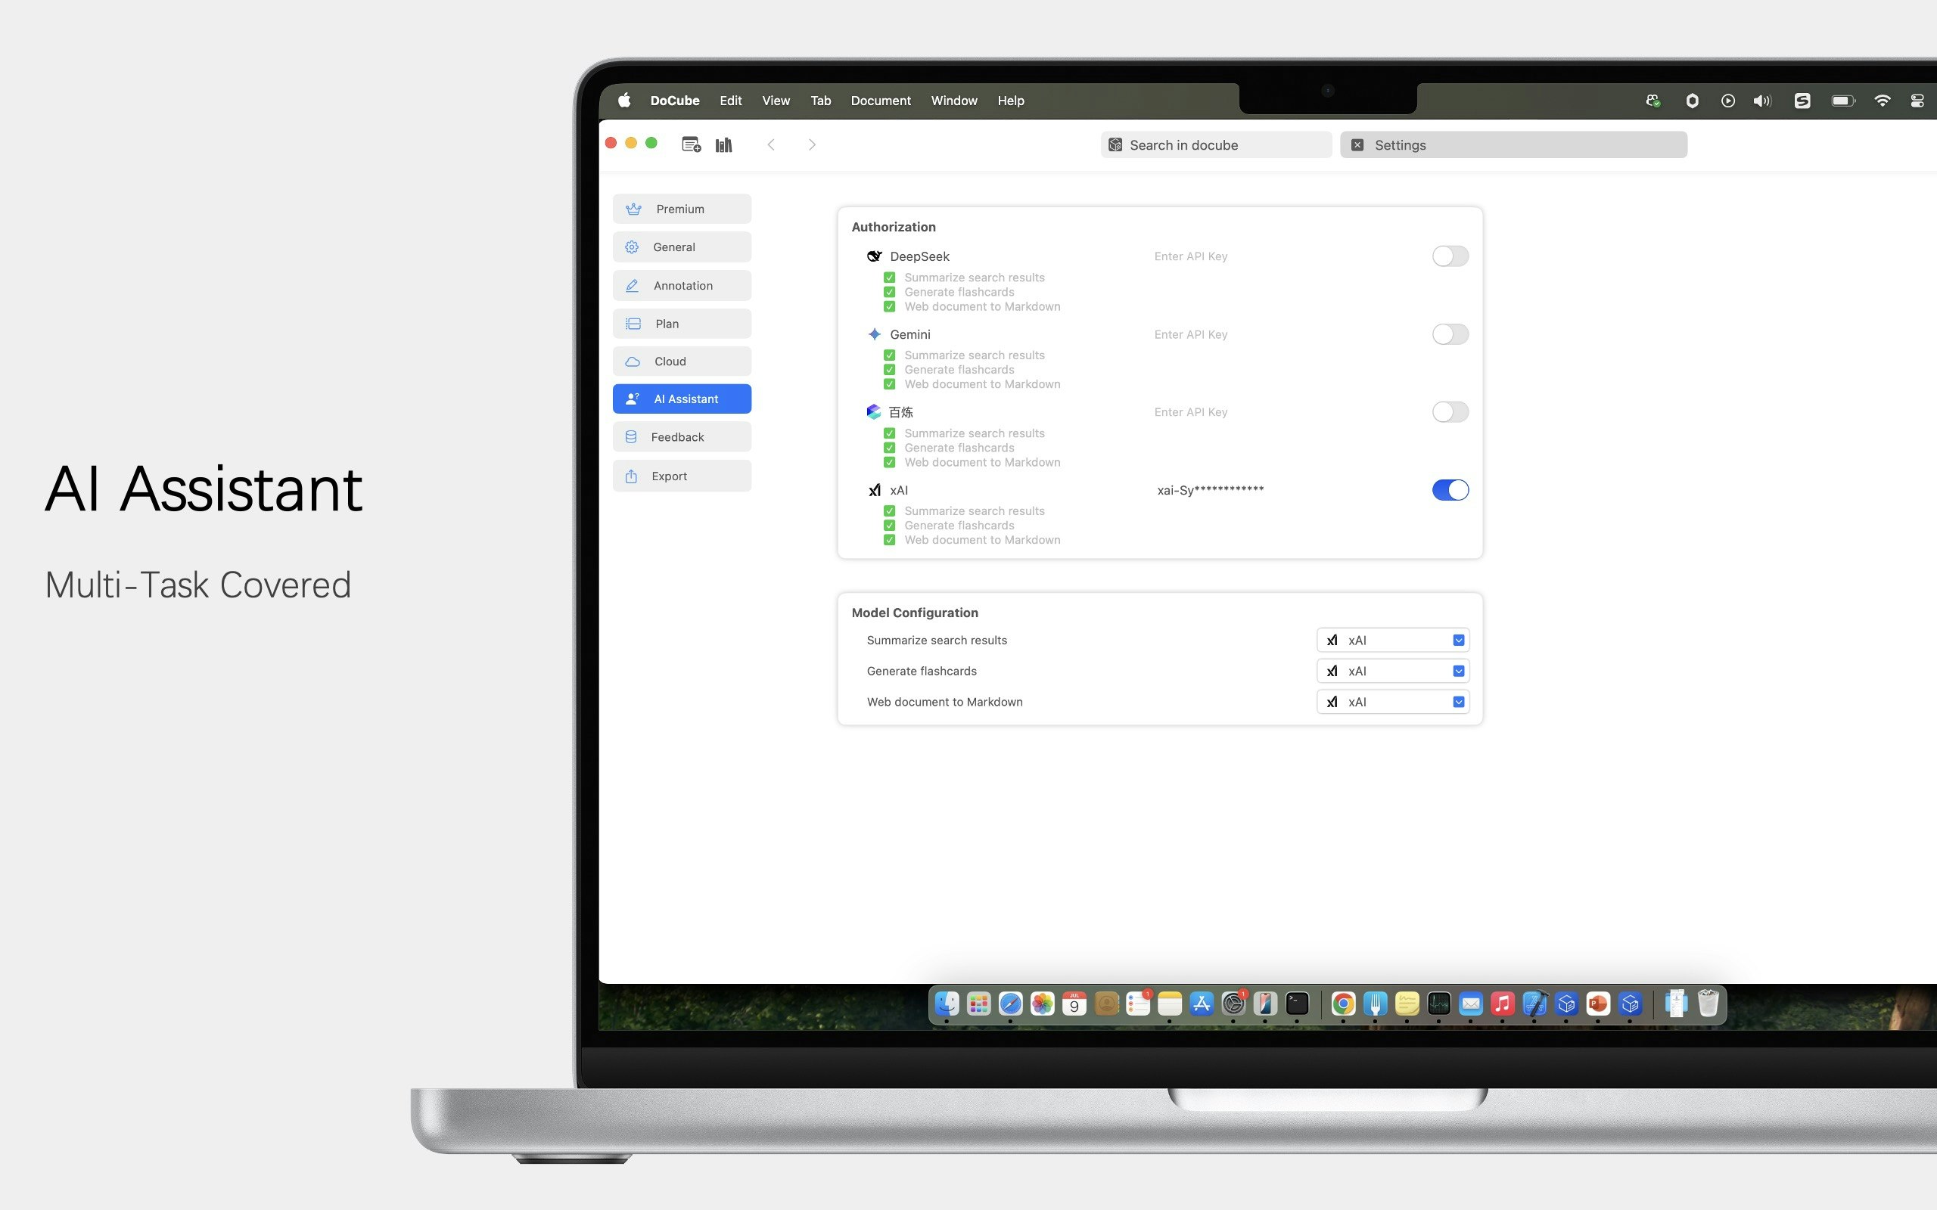The image size is (1937, 1210).
Task: Turn off the xAI authorization switch
Action: click(1450, 490)
